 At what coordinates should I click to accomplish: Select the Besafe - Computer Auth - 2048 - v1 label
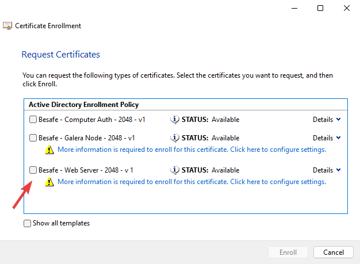point(92,120)
